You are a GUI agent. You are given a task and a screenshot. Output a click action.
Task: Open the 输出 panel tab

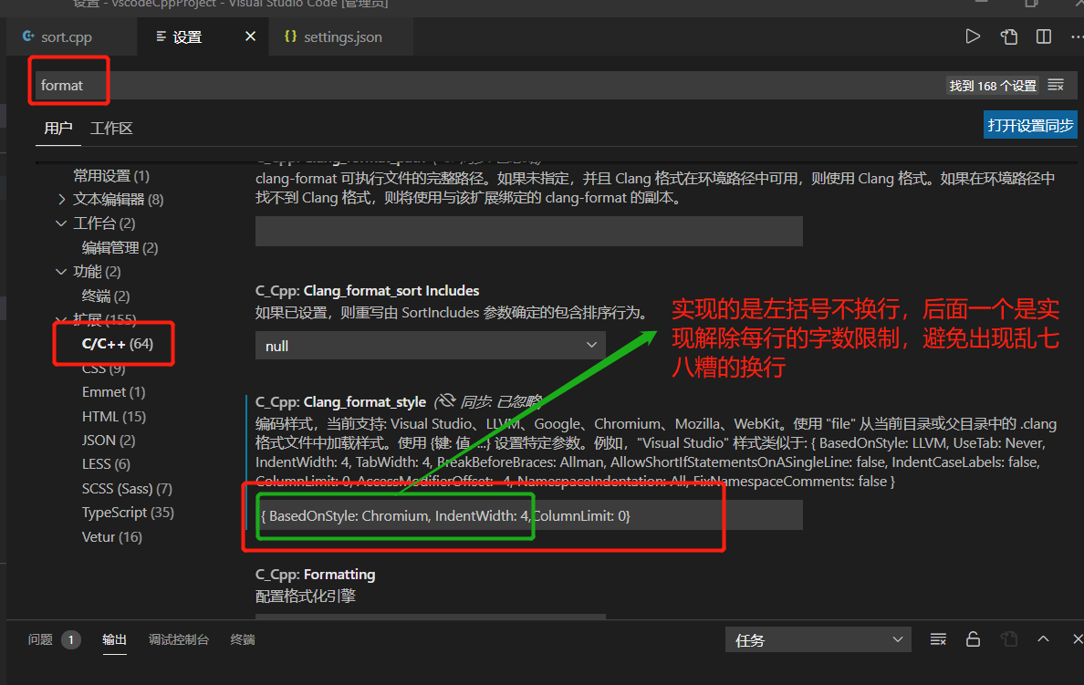coord(114,639)
